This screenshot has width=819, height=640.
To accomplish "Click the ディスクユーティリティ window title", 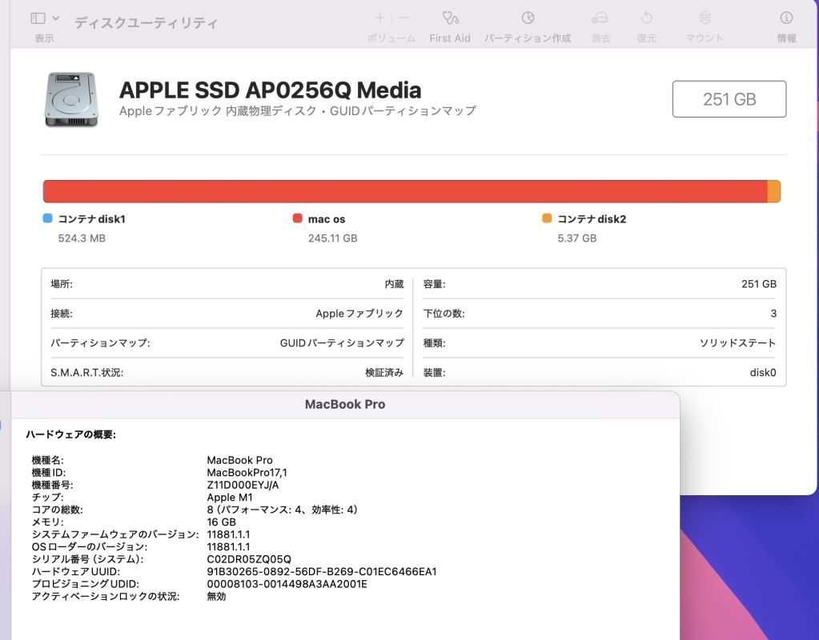I will click(146, 23).
